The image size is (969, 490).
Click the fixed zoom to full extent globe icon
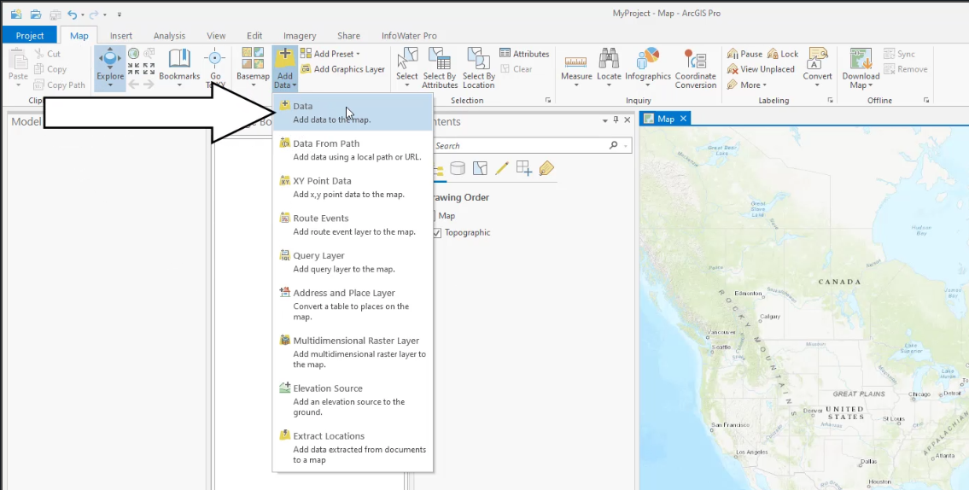click(x=133, y=54)
